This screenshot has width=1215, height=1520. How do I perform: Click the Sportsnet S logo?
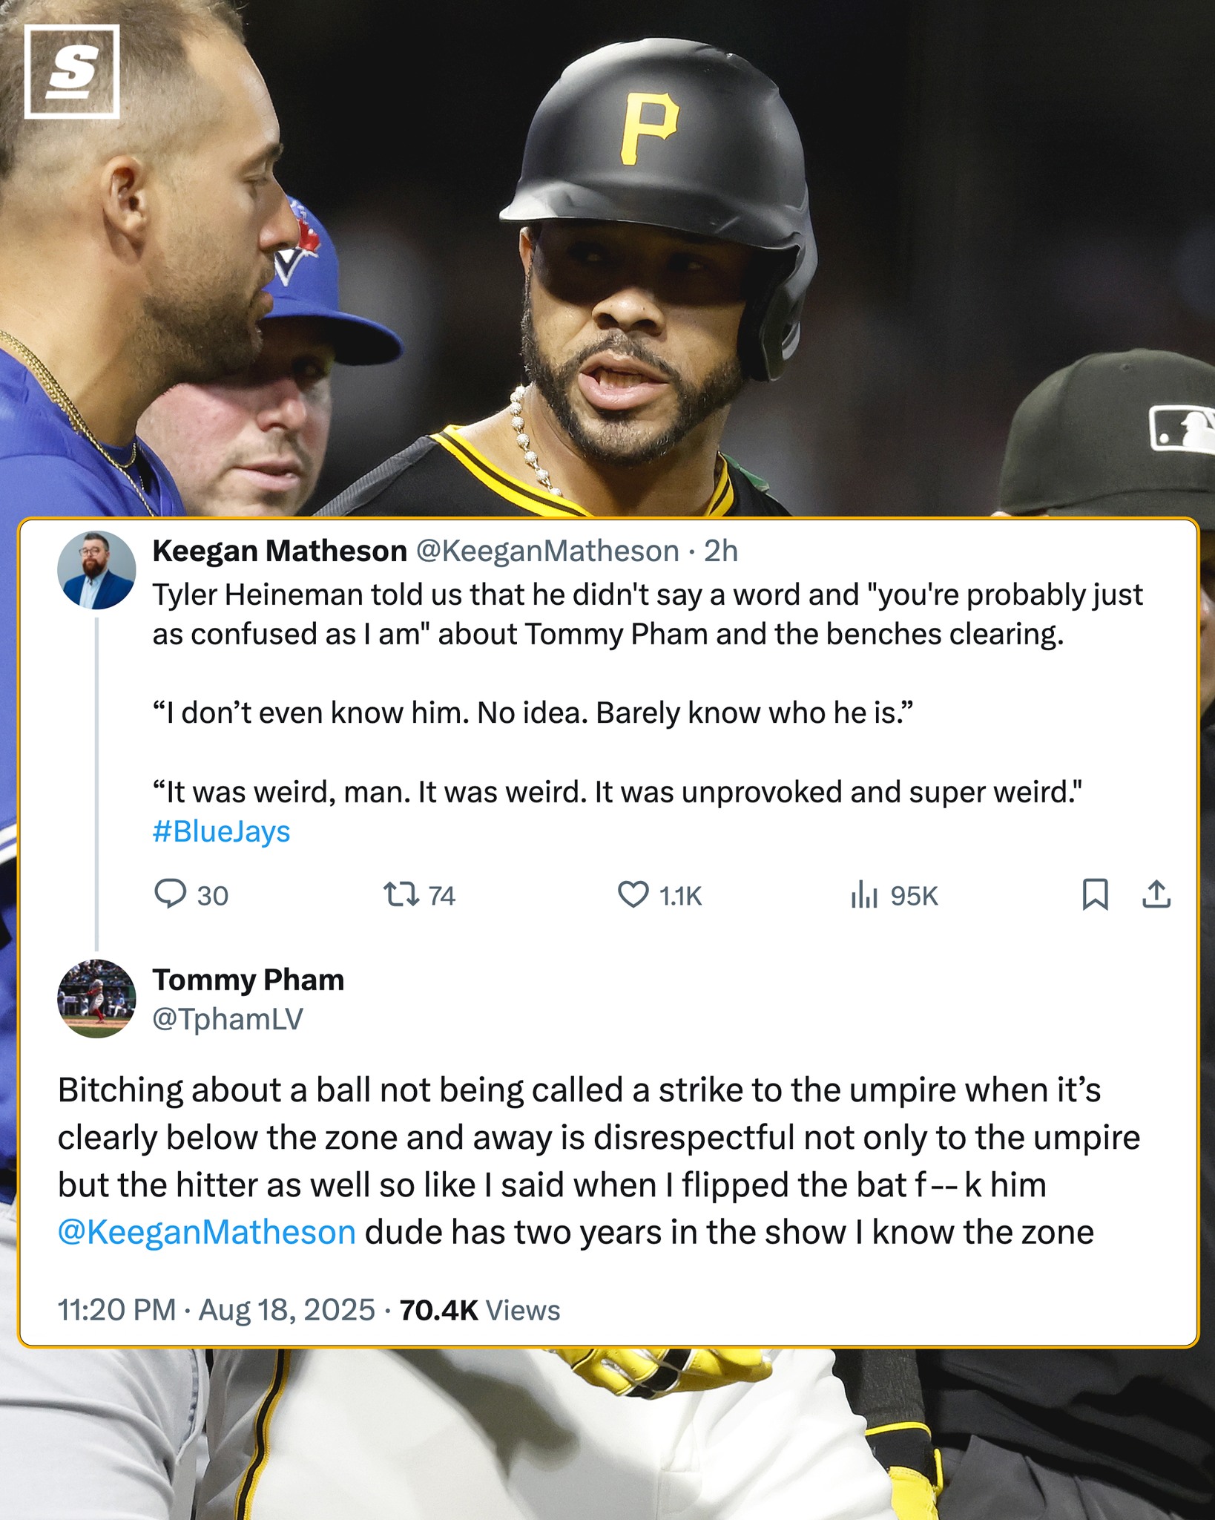click(72, 72)
